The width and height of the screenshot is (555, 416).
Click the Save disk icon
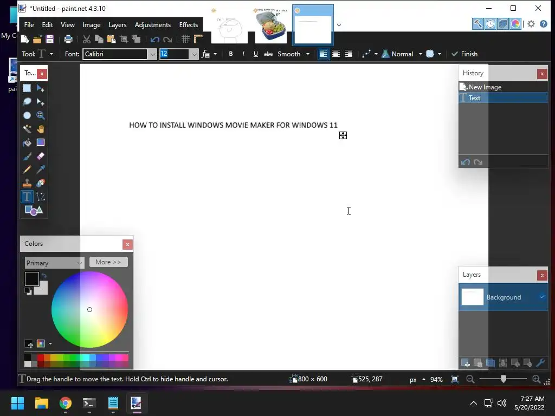coord(49,39)
